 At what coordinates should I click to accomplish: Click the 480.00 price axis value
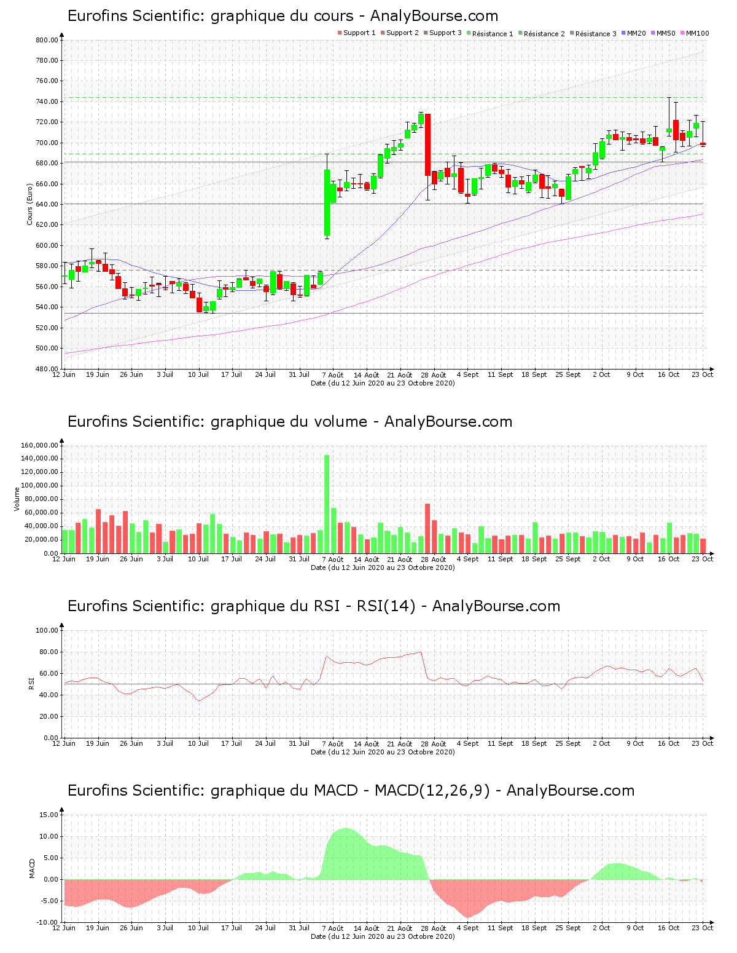pos(47,369)
